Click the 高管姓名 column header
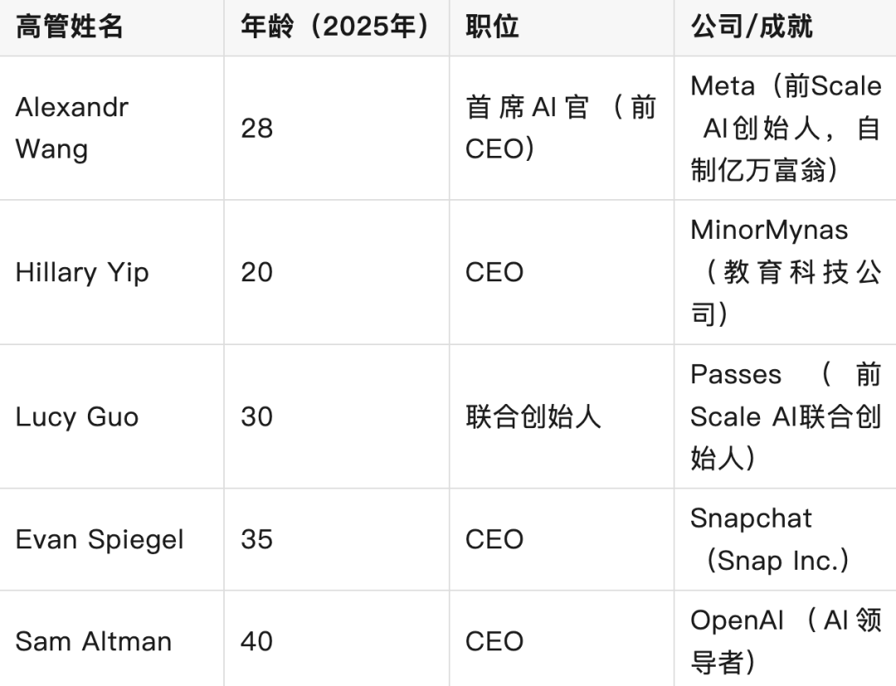This screenshot has width=896, height=686. click(70, 27)
